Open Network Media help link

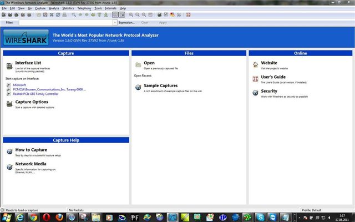pos(31,164)
